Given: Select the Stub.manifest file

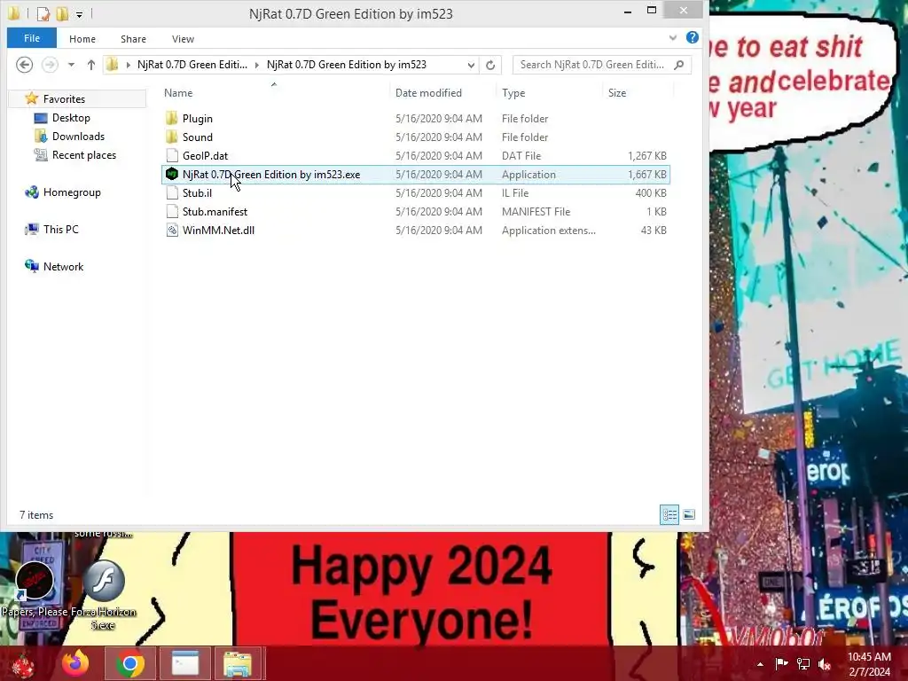Looking at the screenshot, I should (215, 211).
